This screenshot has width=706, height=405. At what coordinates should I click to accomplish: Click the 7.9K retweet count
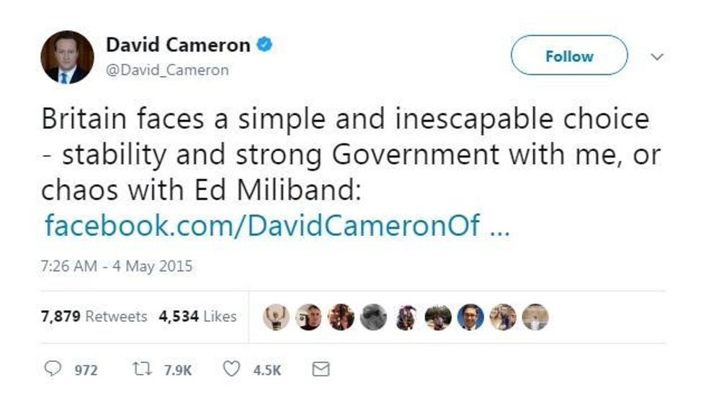(x=177, y=370)
